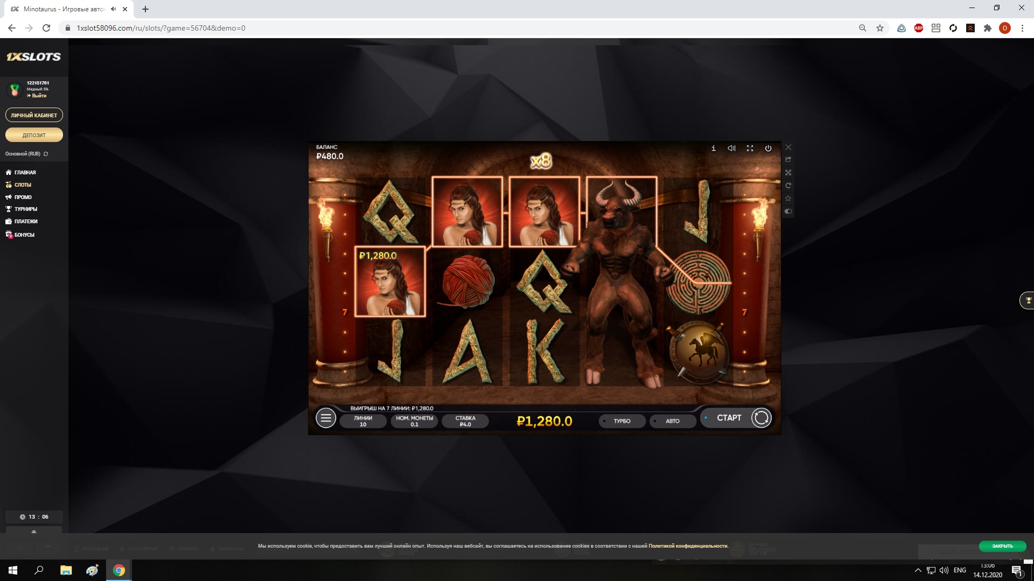Image resolution: width=1034 pixels, height=581 pixels.
Task: Reload game via refresh arrow icon
Action: [x=788, y=186]
